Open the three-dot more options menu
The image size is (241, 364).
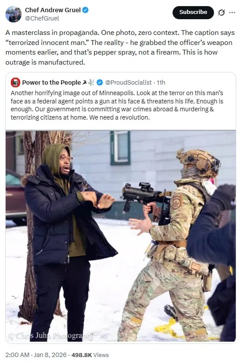[232, 13]
